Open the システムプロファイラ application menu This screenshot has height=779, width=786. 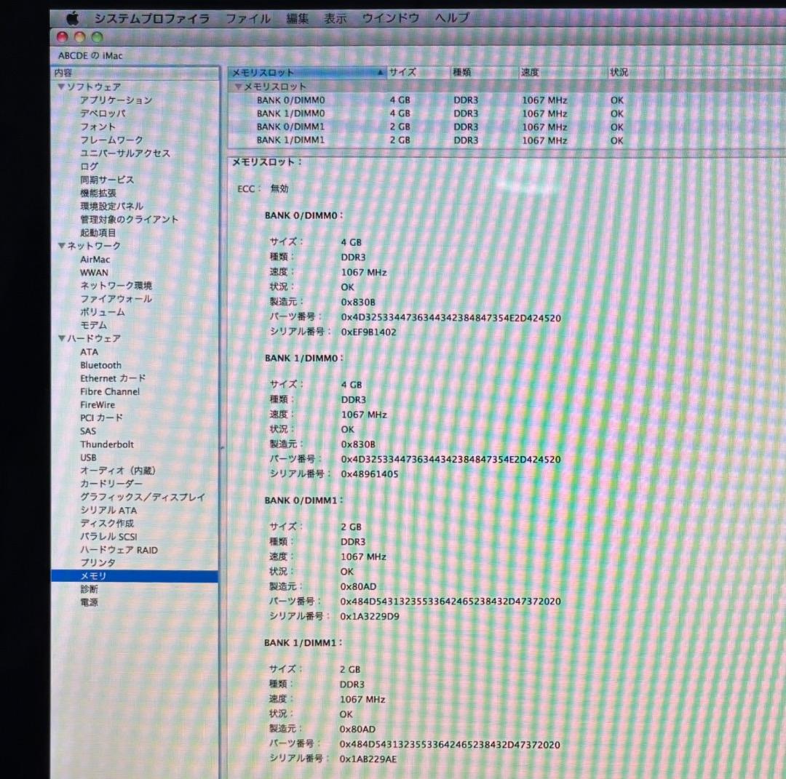coord(151,17)
